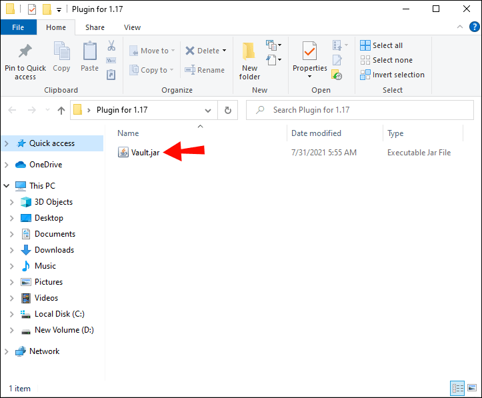Collapse the ribbon with the chevron

[460, 27]
